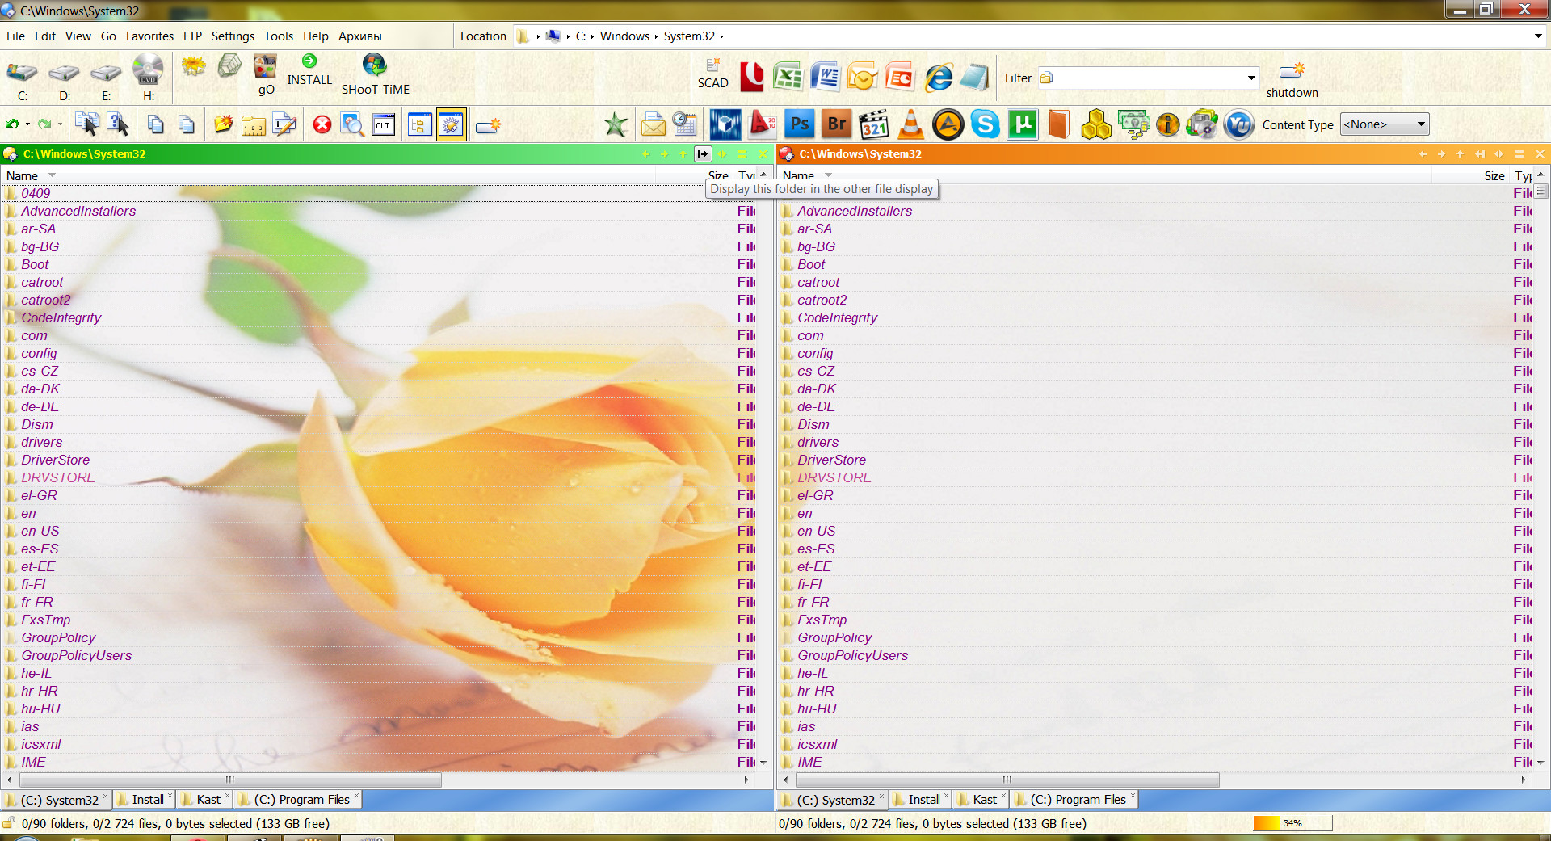This screenshot has height=841, width=1551.
Task: Open the Filter combo box dropdown
Action: (1251, 78)
